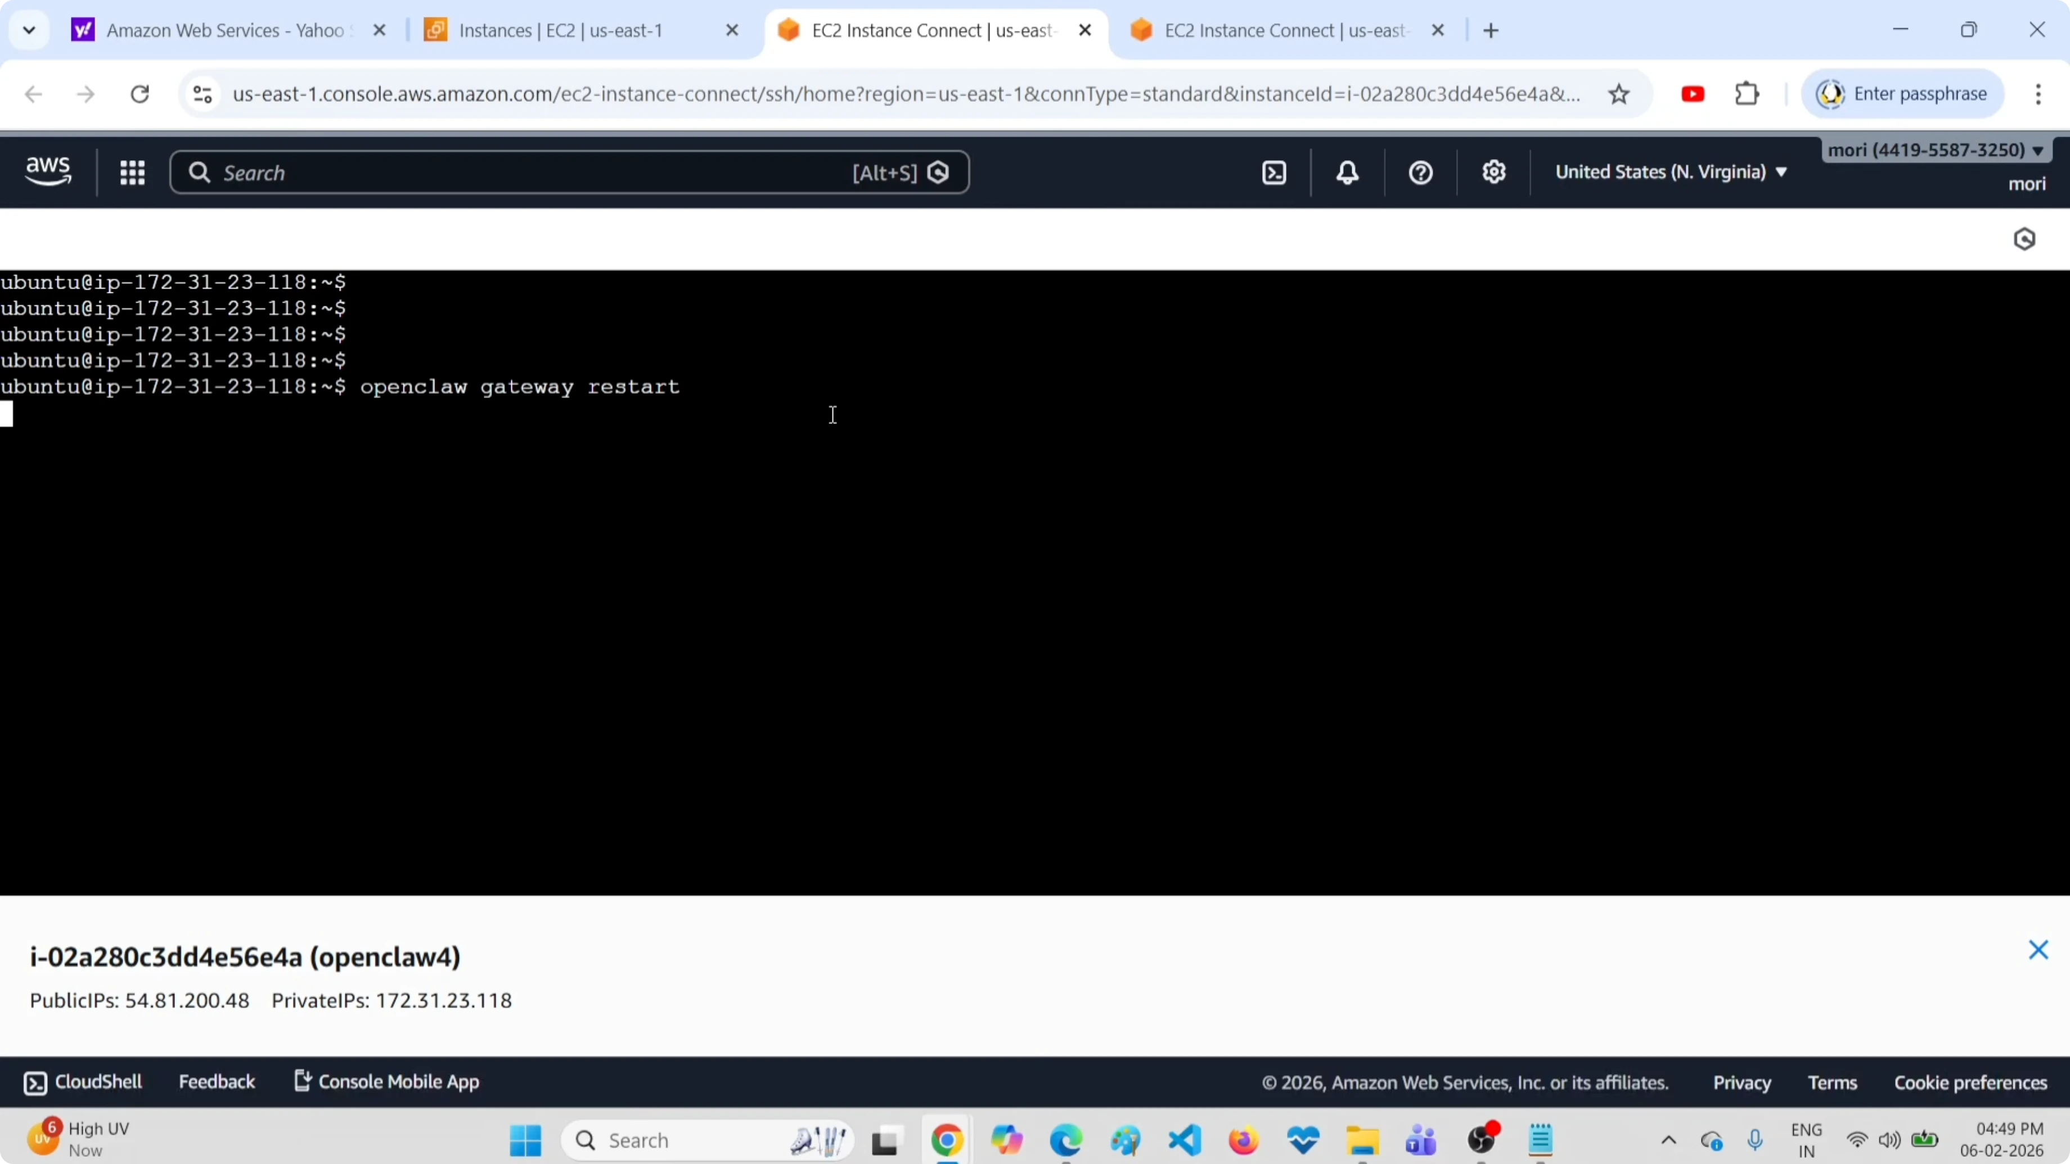
Task: Open the browser extensions puzzle icon
Action: click(1747, 93)
